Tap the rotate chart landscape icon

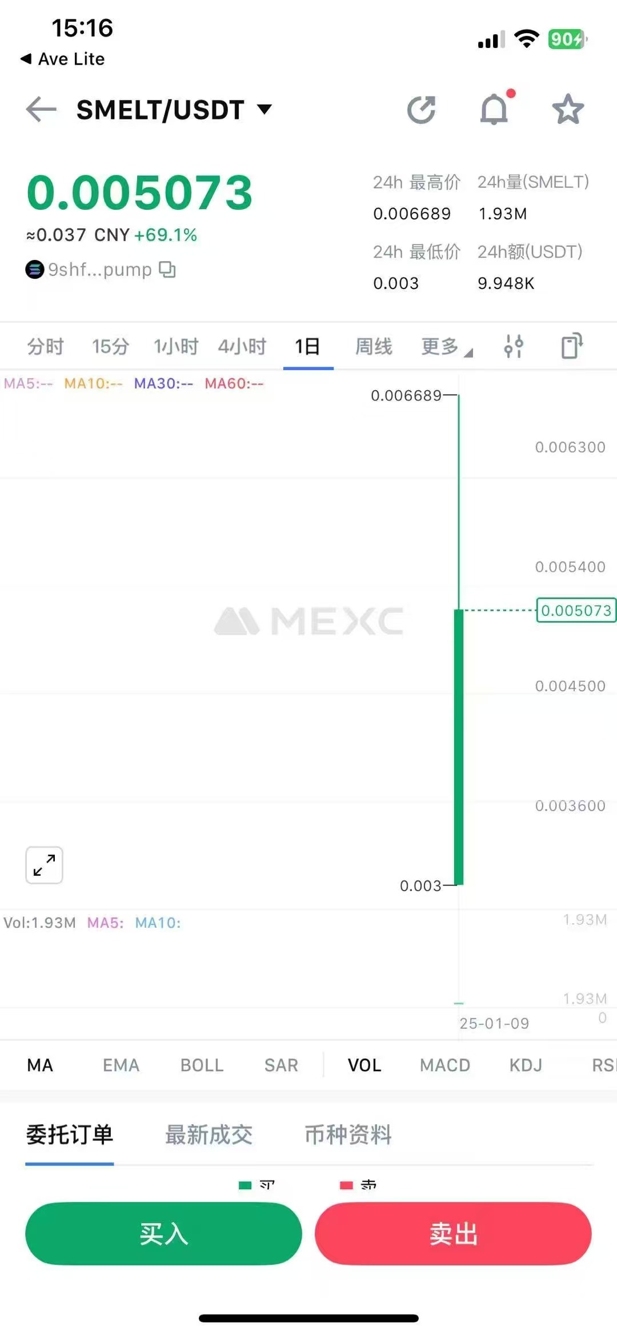coord(571,346)
